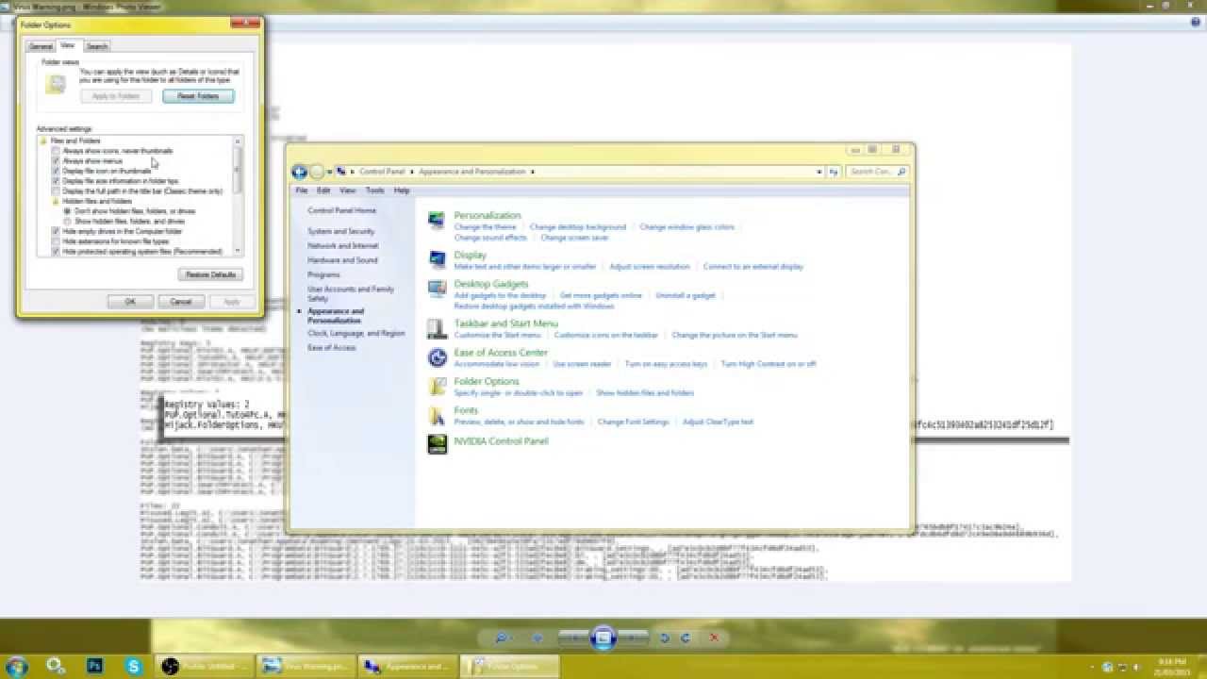Image resolution: width=1207 pixels, height=679 pixels.
Task: Open the System and Security sidebar link
Action: (x=341, y=231)
